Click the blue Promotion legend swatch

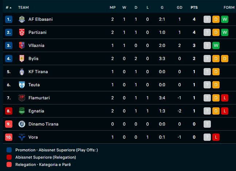(x=9, y=150)
